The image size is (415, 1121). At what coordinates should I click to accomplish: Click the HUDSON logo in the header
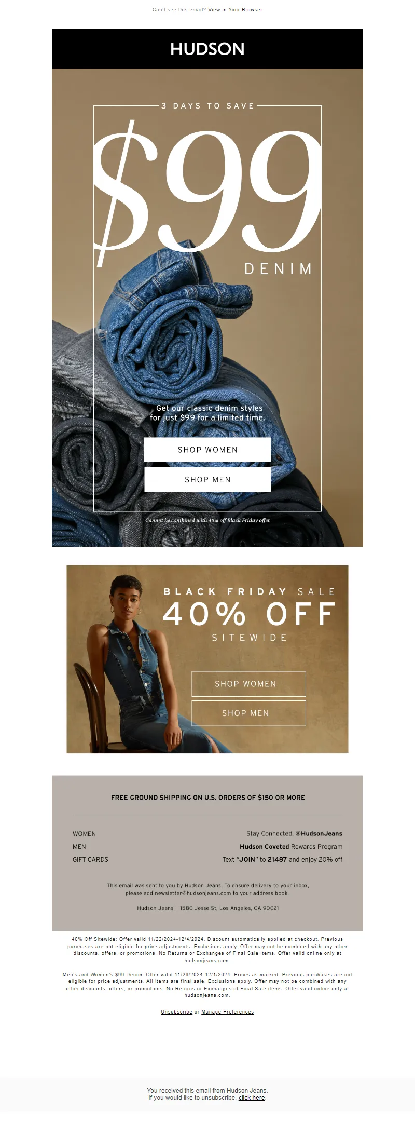pos(208,49)
